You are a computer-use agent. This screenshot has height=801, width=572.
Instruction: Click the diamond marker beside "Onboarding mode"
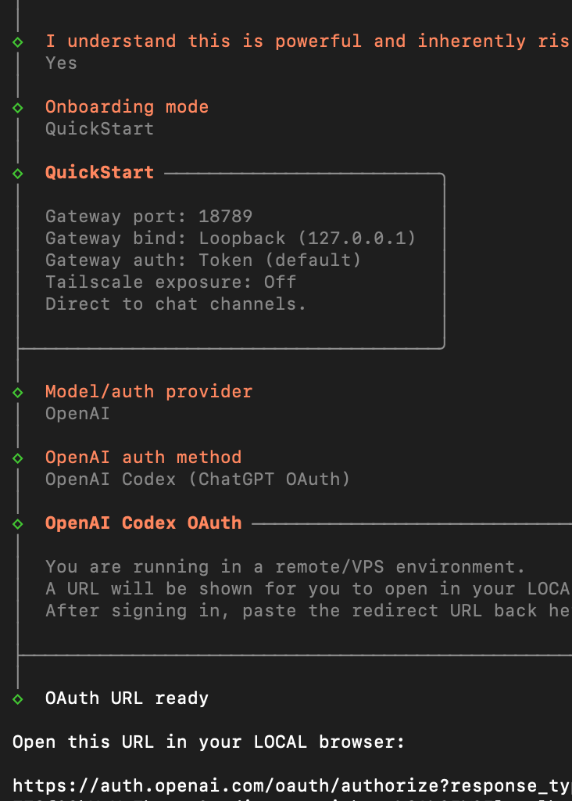pos(17,107)
